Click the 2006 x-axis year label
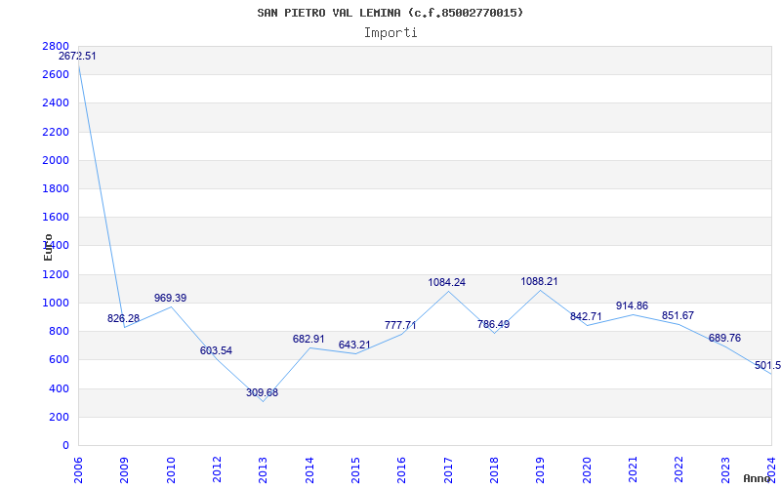This screenshot has height=488, width=781. pos(78,469)
